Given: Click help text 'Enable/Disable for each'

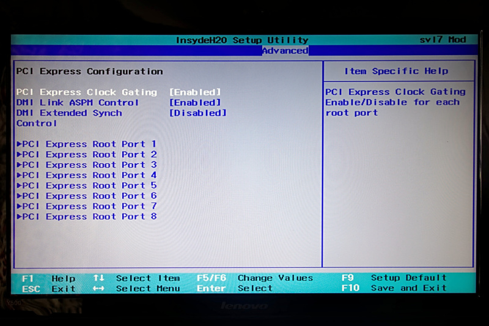Looking at the screenshot, I should (392, 102).
